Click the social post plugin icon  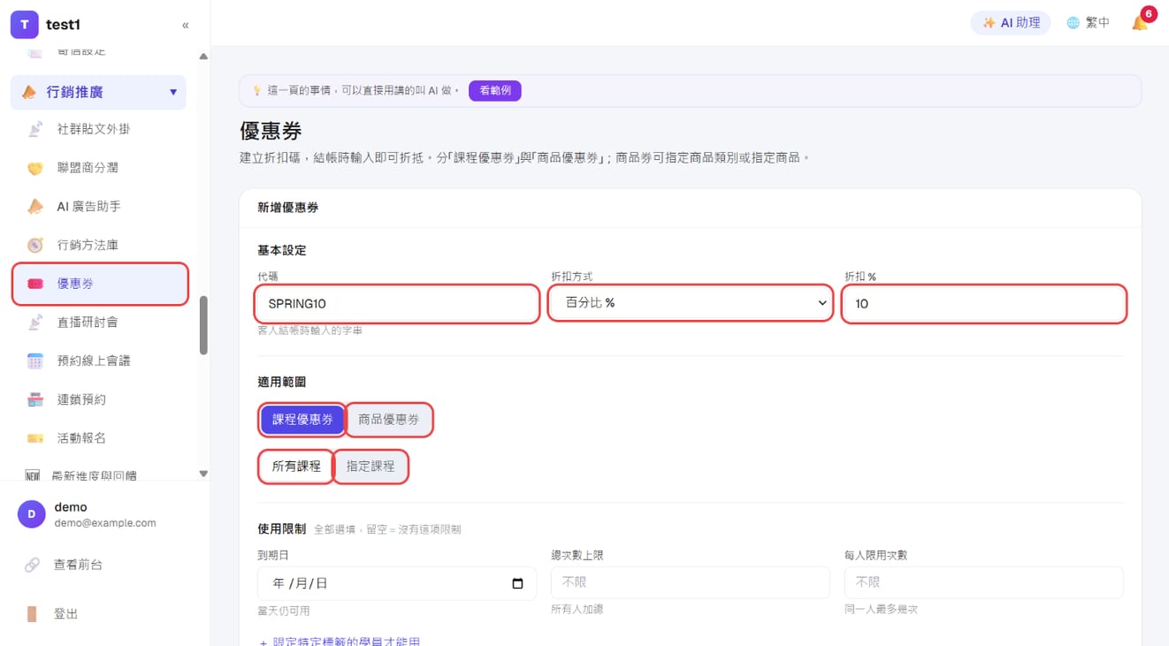click(35, 129)
